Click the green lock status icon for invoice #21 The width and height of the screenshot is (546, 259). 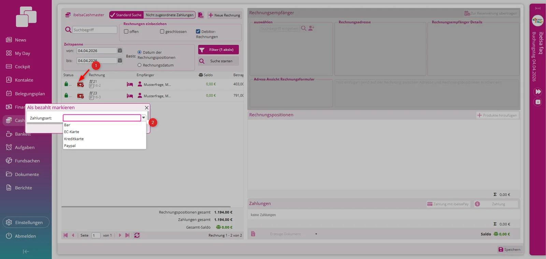(x=66, y=84)
